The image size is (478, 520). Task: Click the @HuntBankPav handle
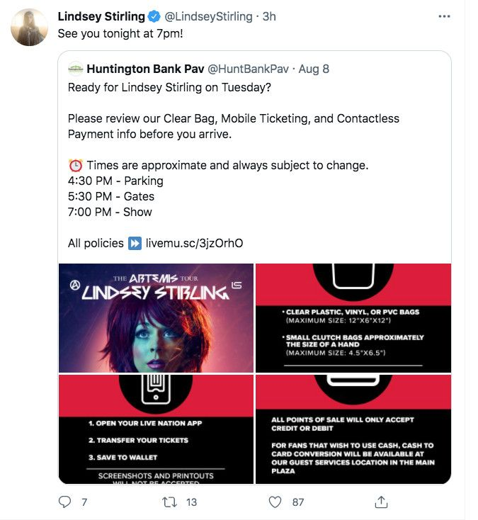[249, 69]
